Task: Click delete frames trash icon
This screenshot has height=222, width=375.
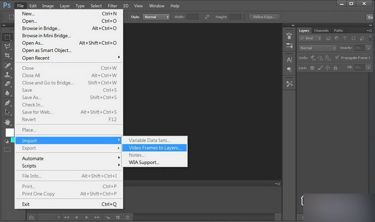Action: [128, 217]
